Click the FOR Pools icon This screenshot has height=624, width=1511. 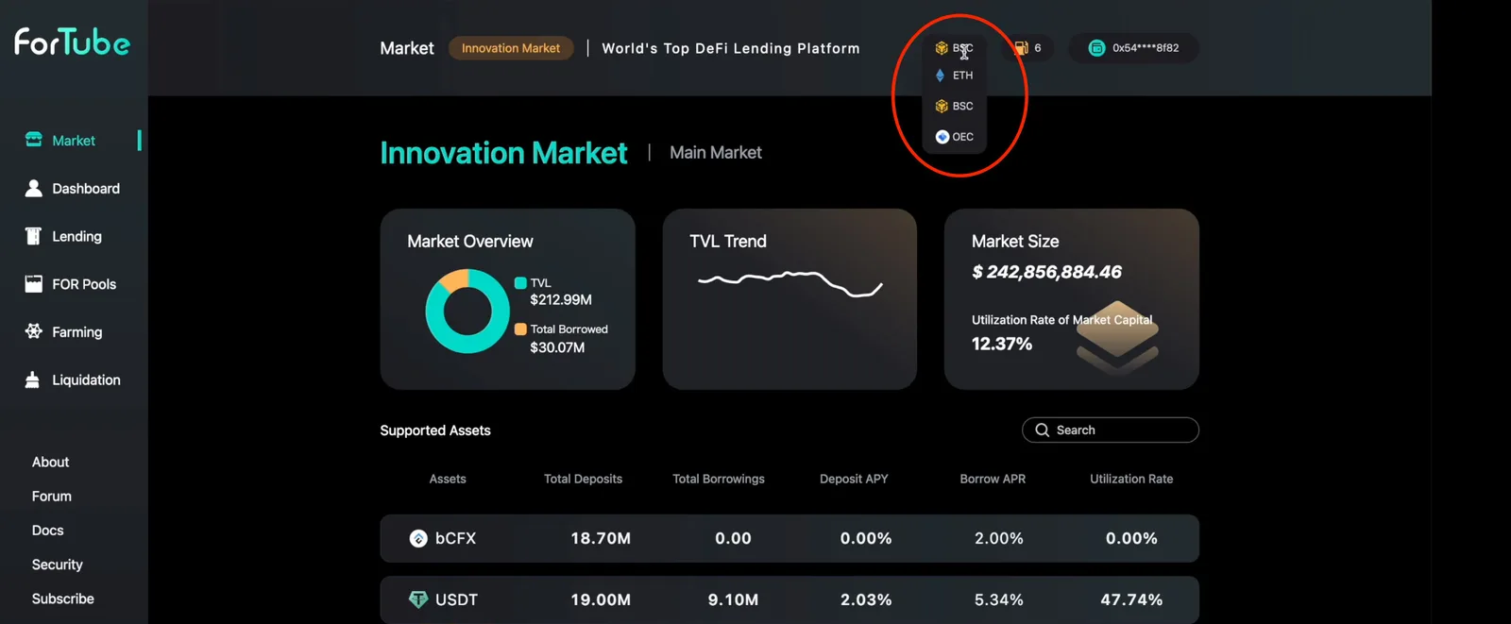34,284
